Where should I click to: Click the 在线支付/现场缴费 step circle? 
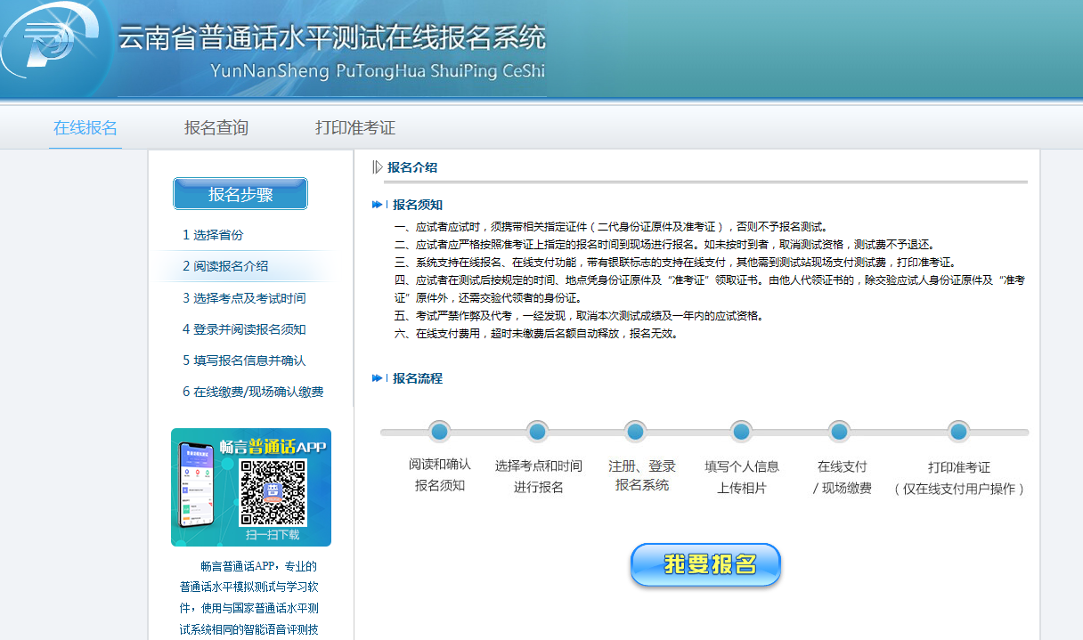(840, 432)
